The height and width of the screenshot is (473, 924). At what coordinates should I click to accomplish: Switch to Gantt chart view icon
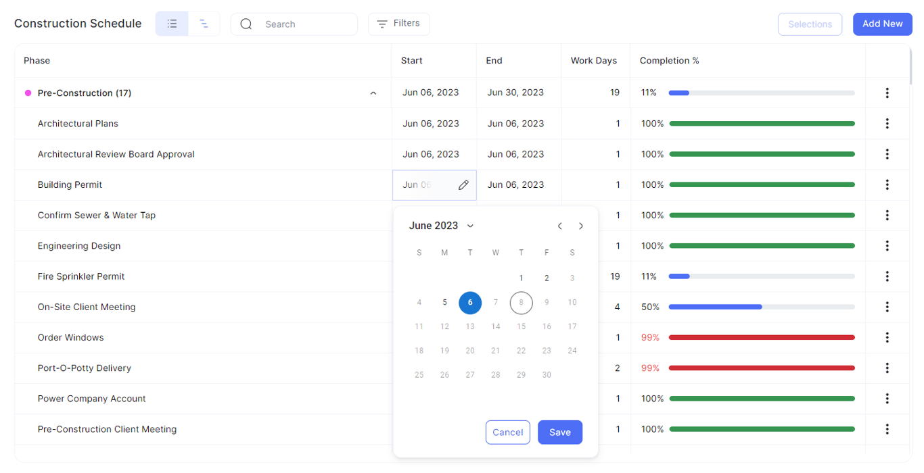pos(204,24)
